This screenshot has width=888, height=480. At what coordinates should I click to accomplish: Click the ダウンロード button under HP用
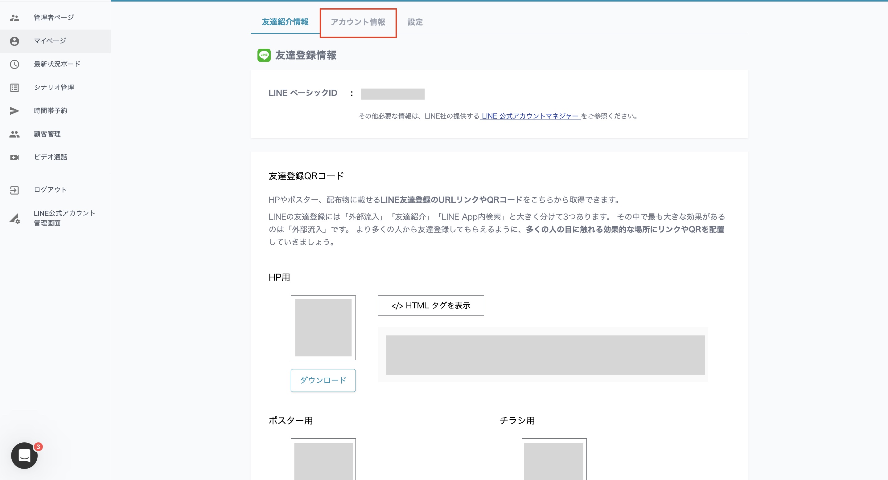pos(323,380)
